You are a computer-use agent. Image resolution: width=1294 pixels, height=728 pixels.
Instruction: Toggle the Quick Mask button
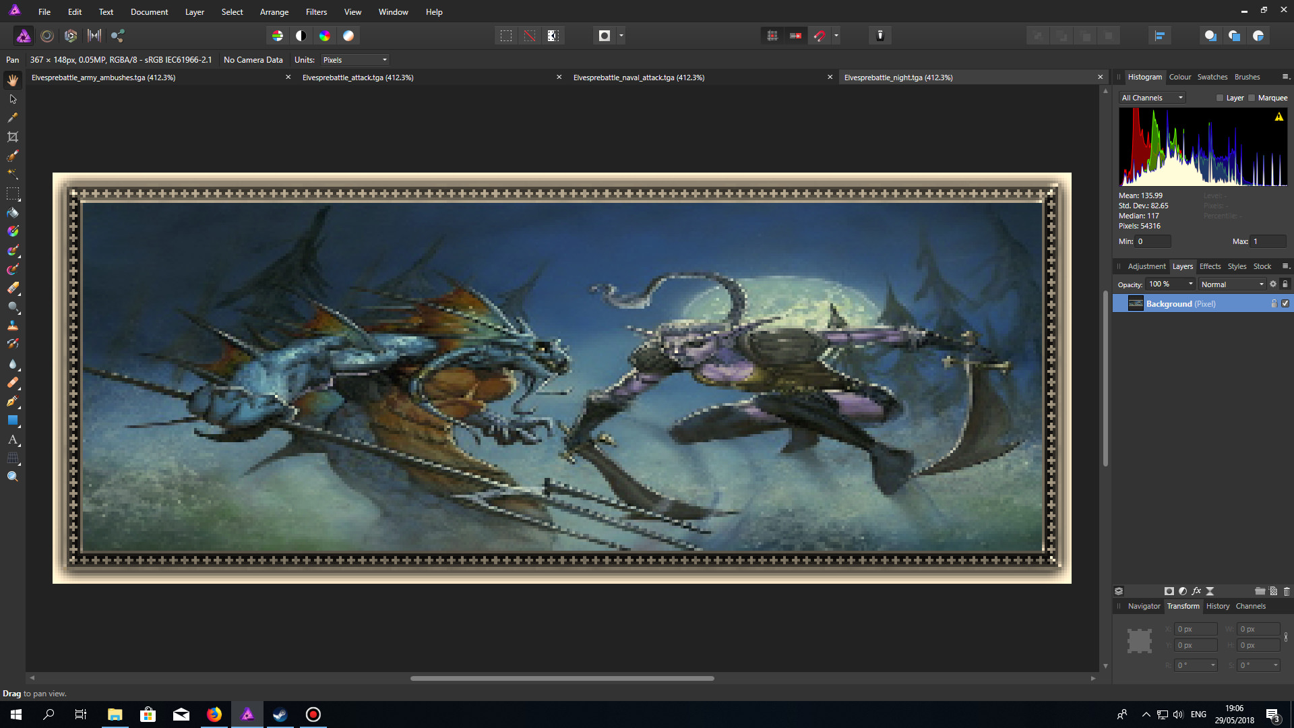(605, 36)
